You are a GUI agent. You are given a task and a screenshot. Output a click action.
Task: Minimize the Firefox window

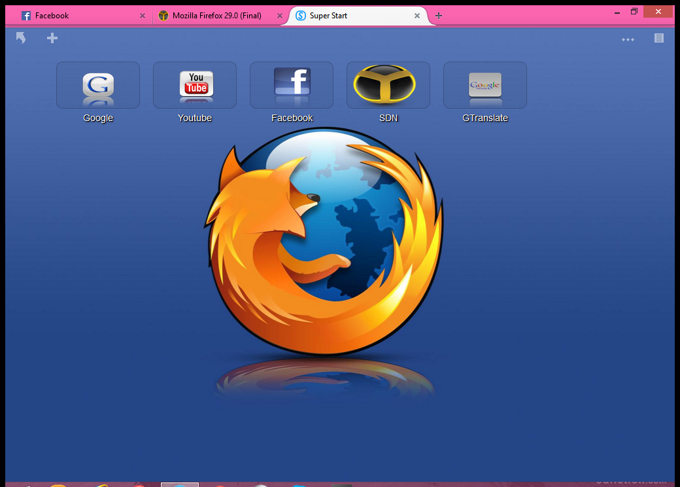(616, 12)
